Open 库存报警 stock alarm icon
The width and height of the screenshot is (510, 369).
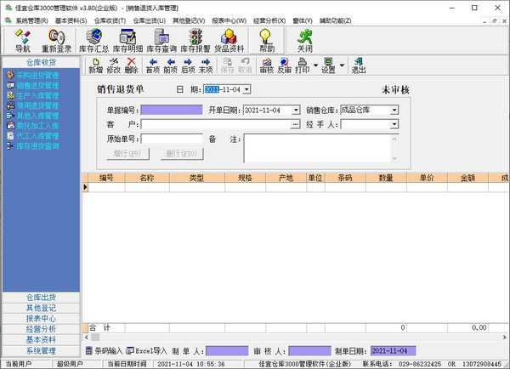click(195, 40)
